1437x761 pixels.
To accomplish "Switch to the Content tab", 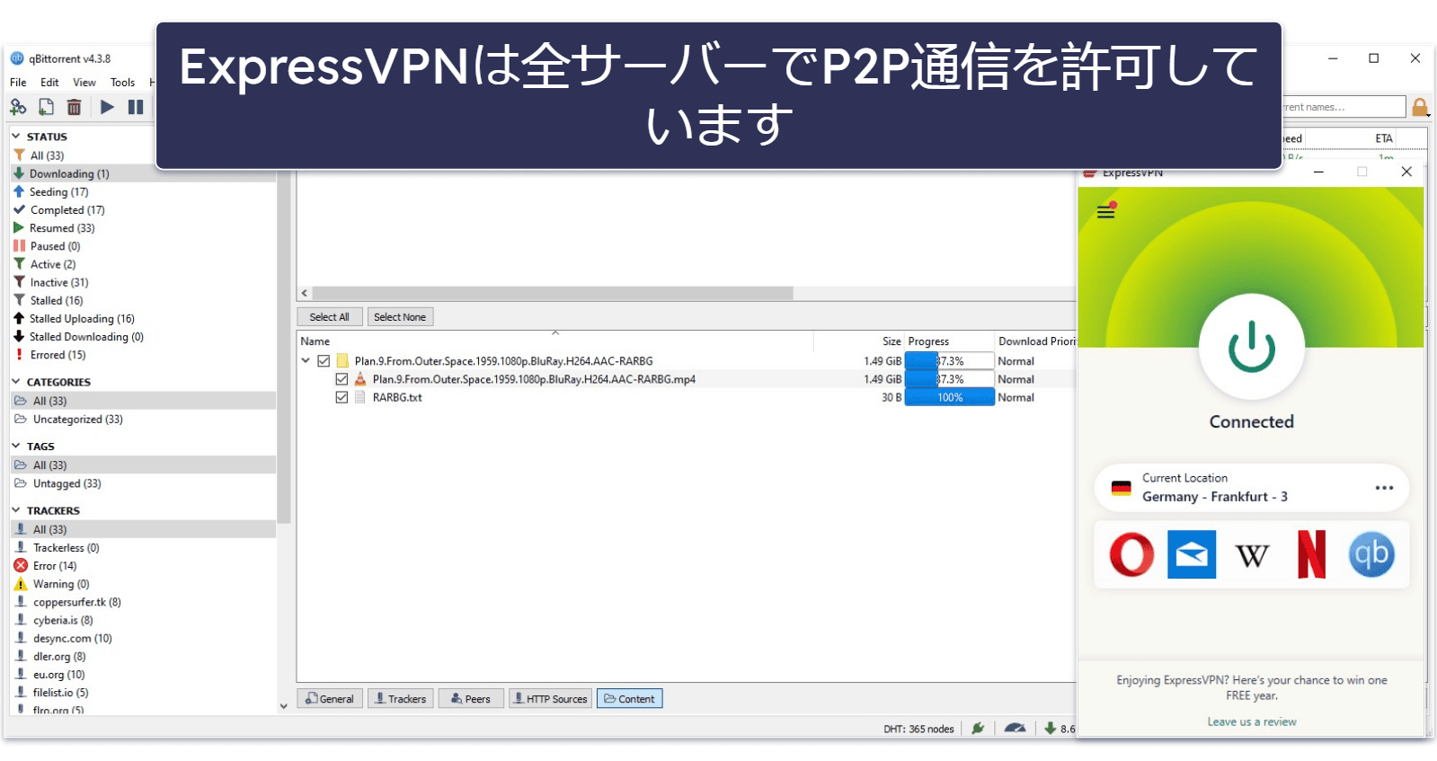I will click(629, 699).
